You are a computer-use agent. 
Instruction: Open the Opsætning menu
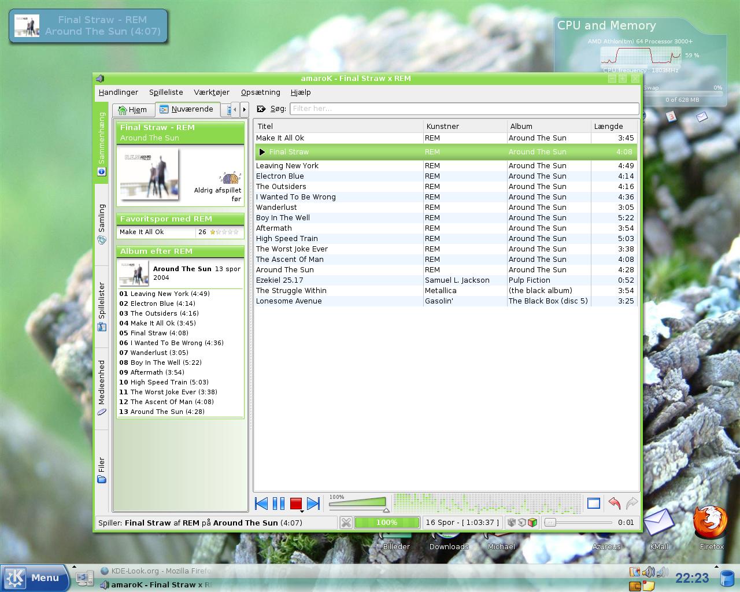click(260, 92)
